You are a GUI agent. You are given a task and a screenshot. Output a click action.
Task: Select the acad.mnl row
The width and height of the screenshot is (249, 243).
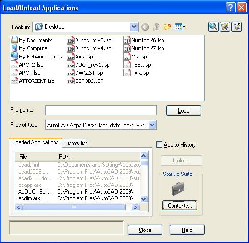click(77, 165)
